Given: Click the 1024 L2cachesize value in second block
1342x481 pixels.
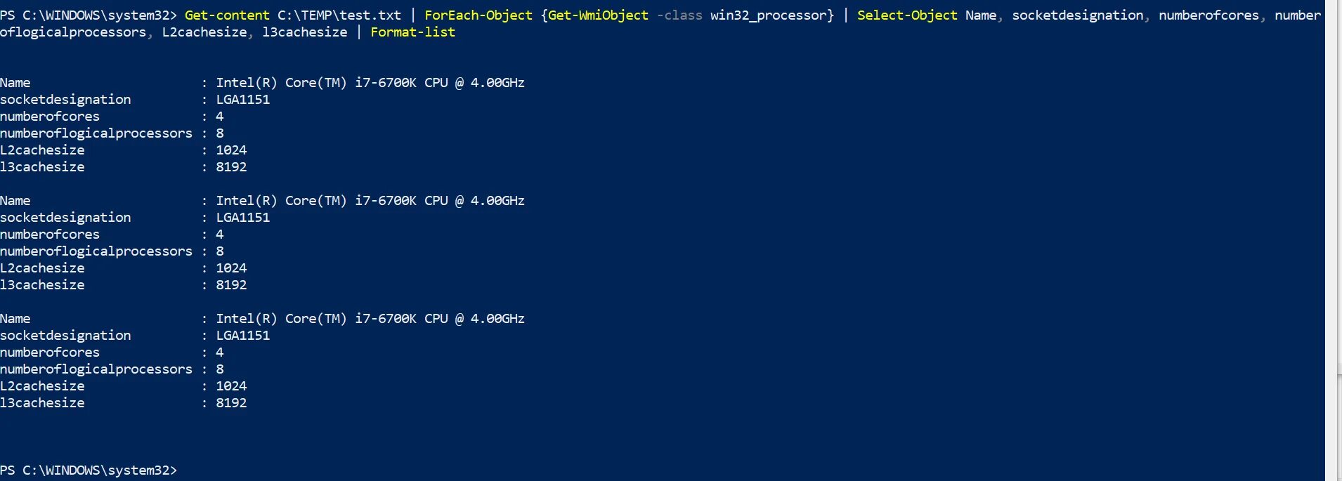Looking at the screenshot, I should [231, 268].
